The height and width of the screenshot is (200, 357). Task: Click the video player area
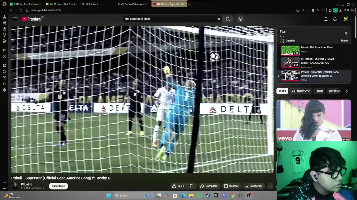pos(142,100)
